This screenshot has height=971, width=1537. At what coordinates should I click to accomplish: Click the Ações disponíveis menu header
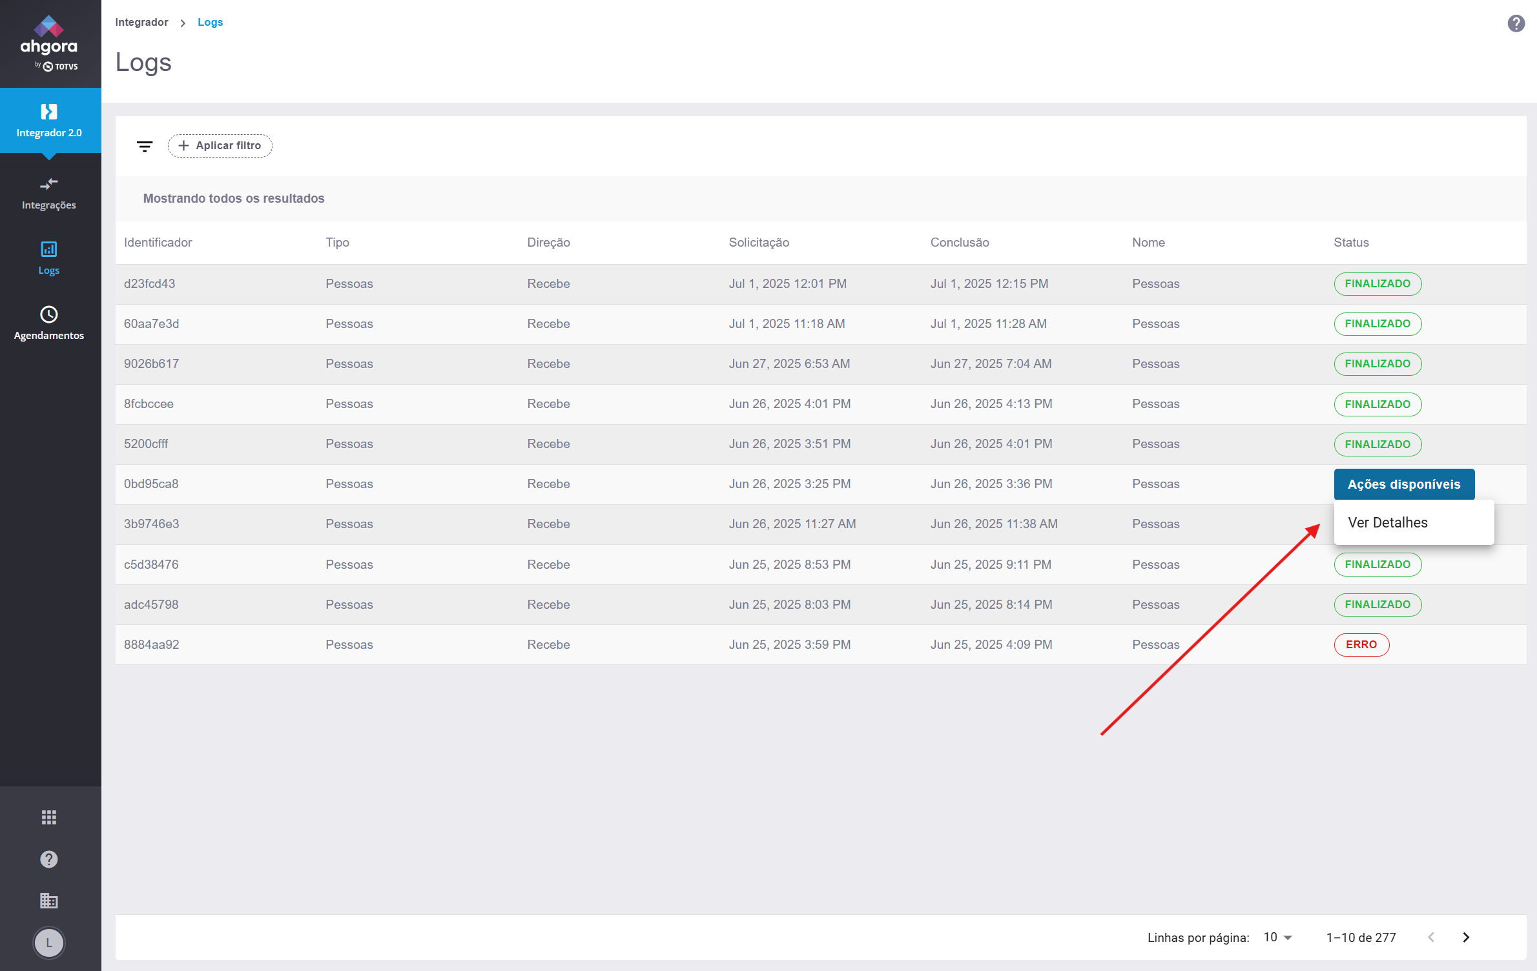1404,484
